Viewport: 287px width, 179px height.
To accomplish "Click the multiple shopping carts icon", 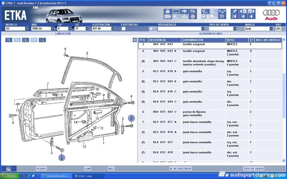I will pyautogui.click(x=222, y=11).
